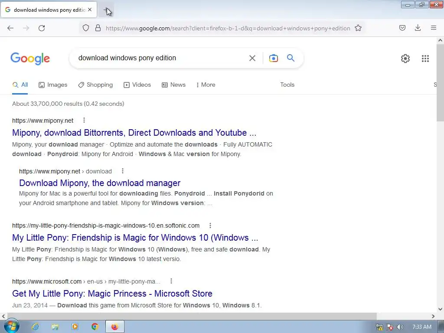Viewport: 444px width, 333px height.
Task: Submit search with magnifier icon
Action: coord(291,58)
